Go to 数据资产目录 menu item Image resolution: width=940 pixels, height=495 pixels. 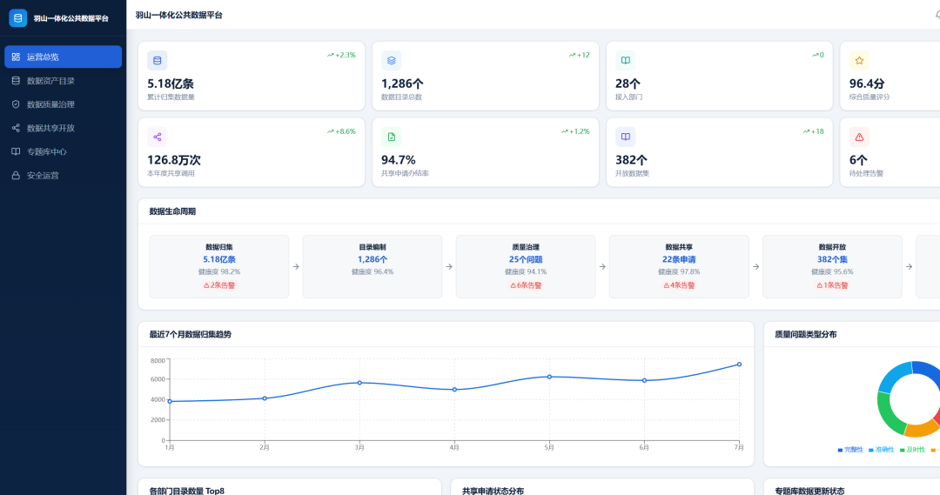point(63,80)
